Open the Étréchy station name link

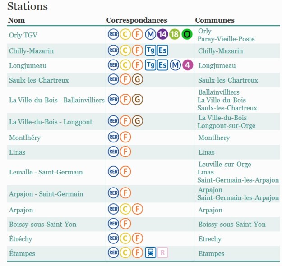click(x=21, y=239)
